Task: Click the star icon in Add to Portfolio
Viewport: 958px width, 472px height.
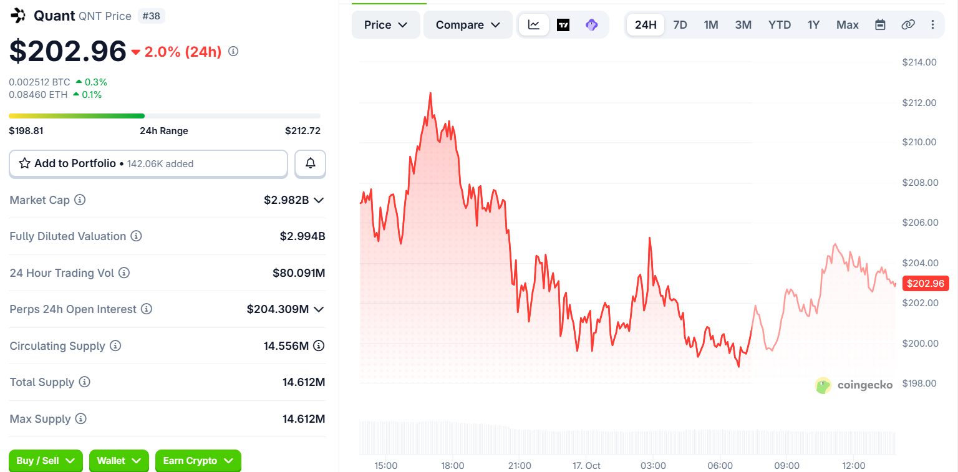Action: click(x=25, y=163)
